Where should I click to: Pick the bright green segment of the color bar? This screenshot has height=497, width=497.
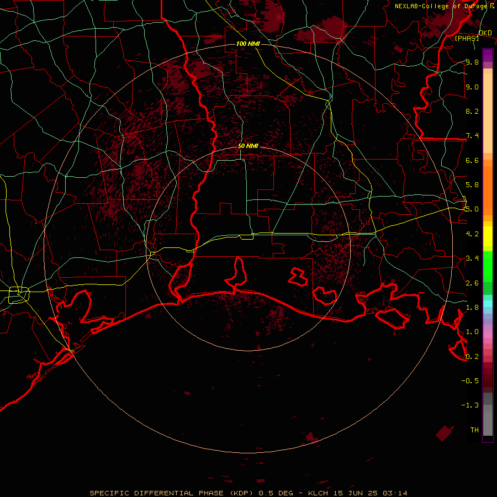coord(488,266)
